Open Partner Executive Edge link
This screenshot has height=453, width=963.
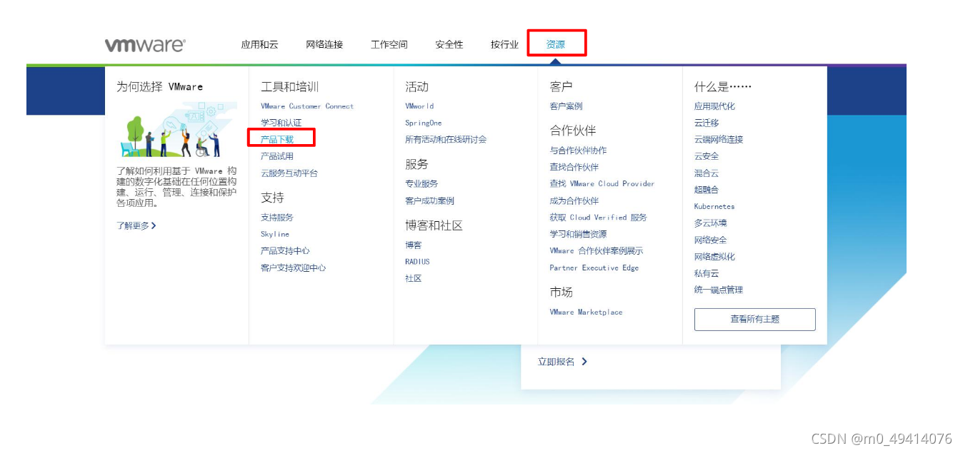tap(594, 268)
